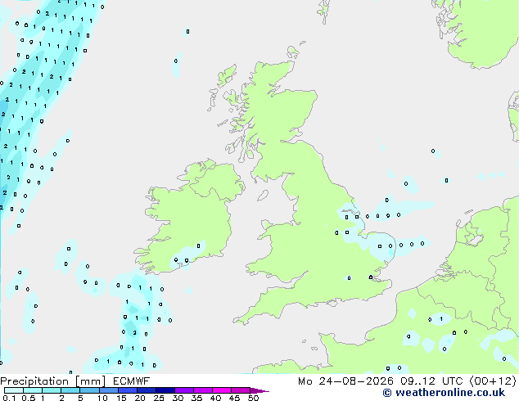
Task: Click the "Precipitation [mm]" title text
Action: pos(53,381)
